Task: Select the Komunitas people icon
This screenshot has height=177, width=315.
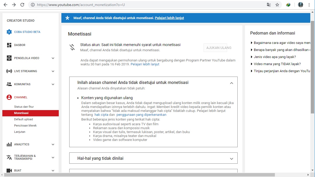Action: [9, 84]
